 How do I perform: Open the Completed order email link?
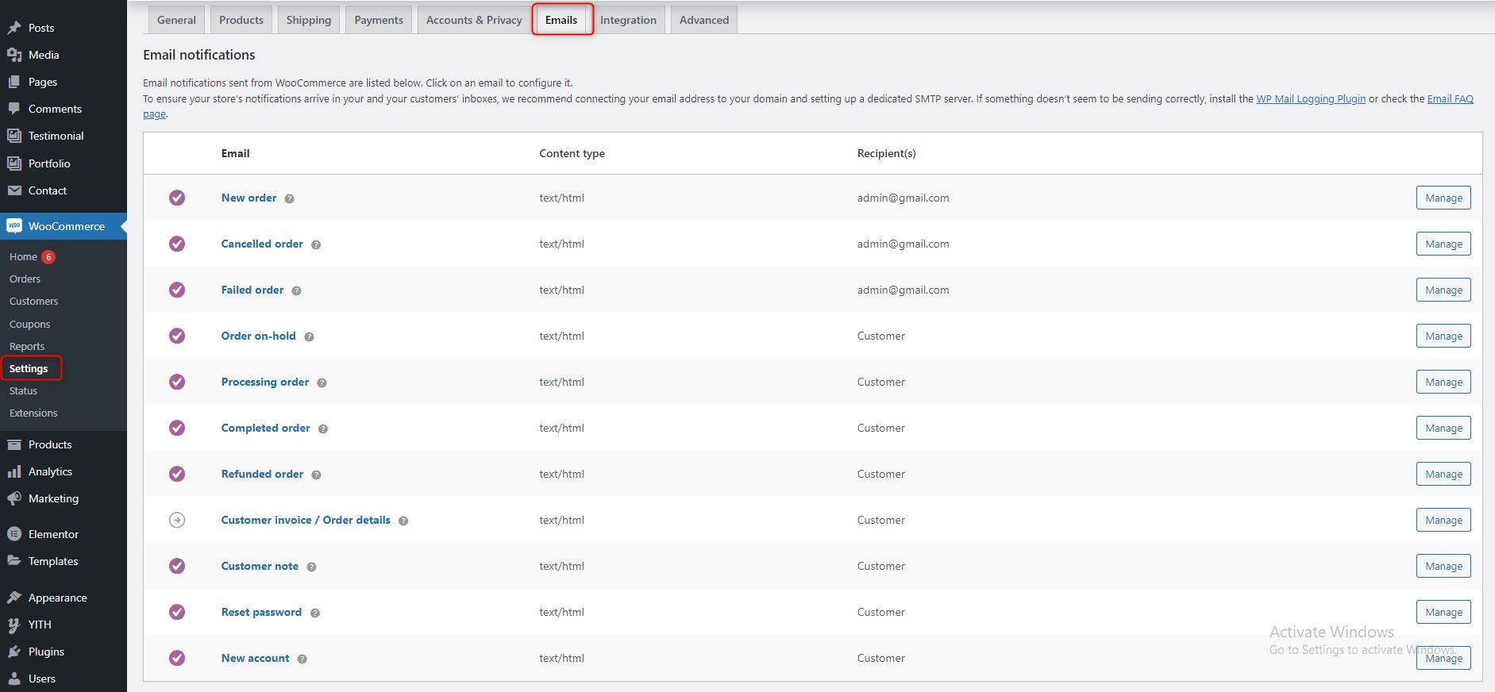[x=265, y=428]
